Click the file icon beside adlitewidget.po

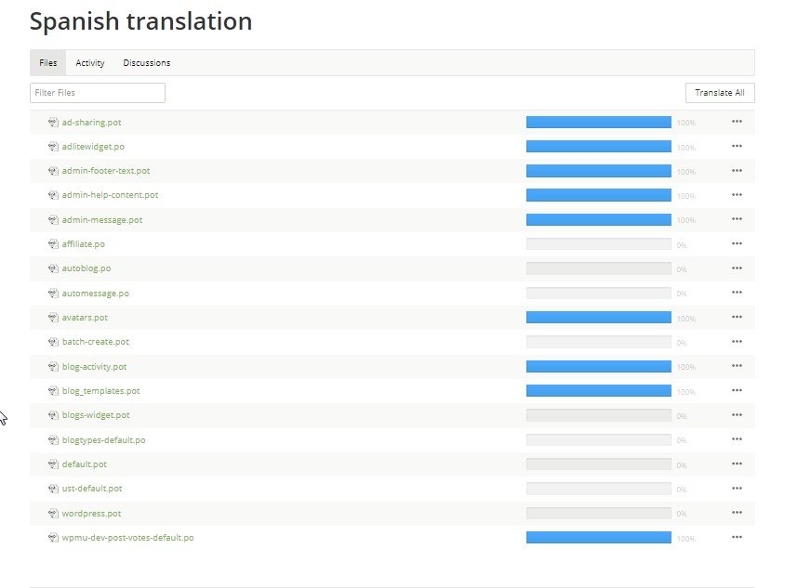(53, 147)
